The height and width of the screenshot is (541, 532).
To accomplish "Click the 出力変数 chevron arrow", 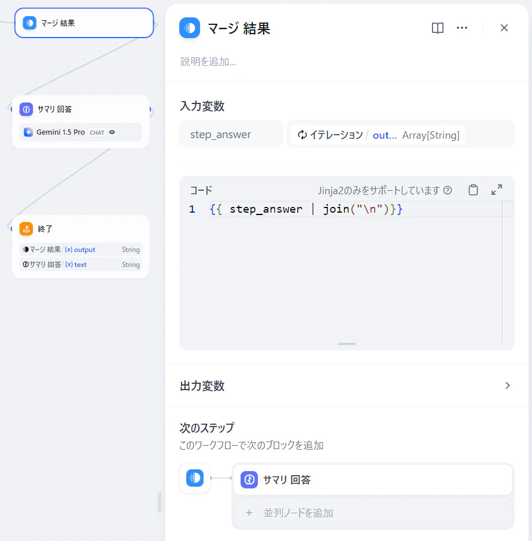I will point(508,386).
